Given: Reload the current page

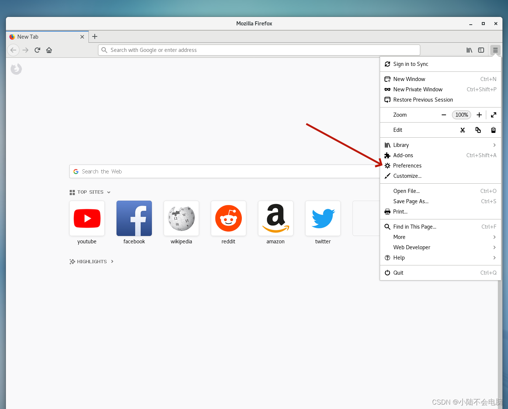Looking at the screenshot, I should (37, 50).
